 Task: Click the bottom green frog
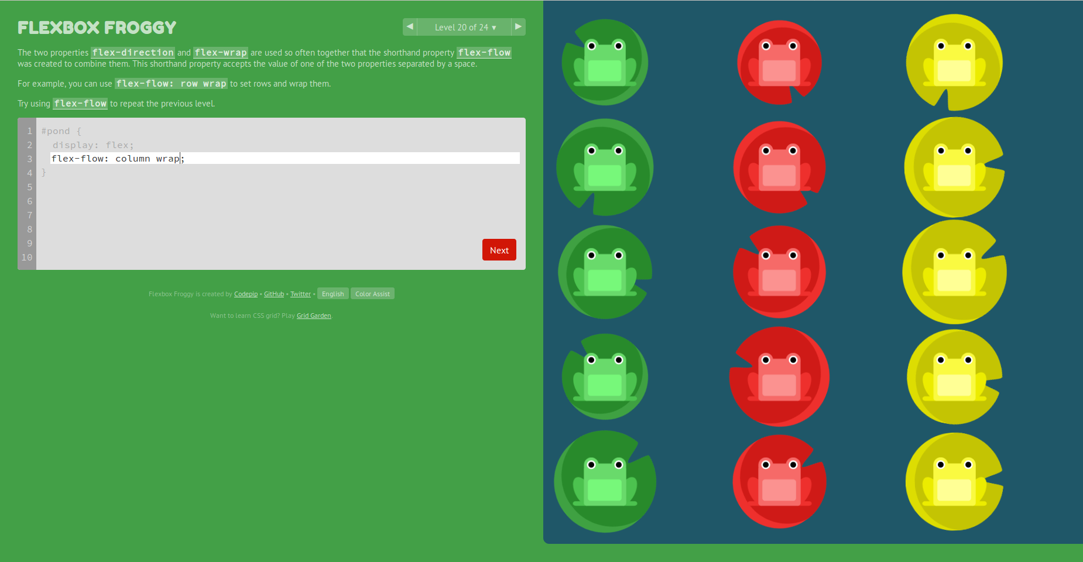pos(605,482)
